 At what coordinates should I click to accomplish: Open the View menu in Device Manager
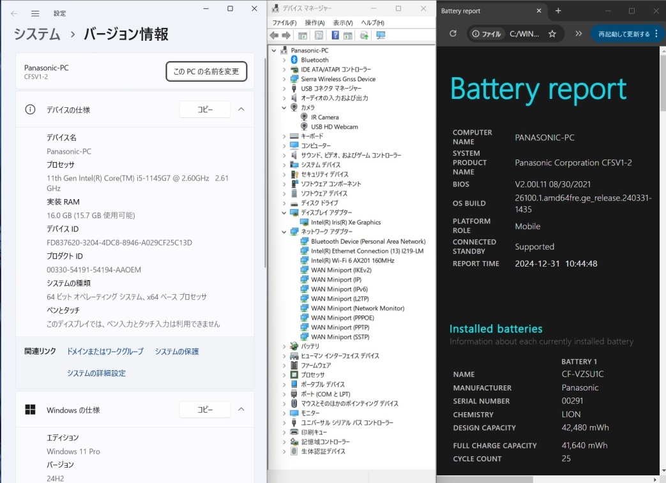coord(343,22)
